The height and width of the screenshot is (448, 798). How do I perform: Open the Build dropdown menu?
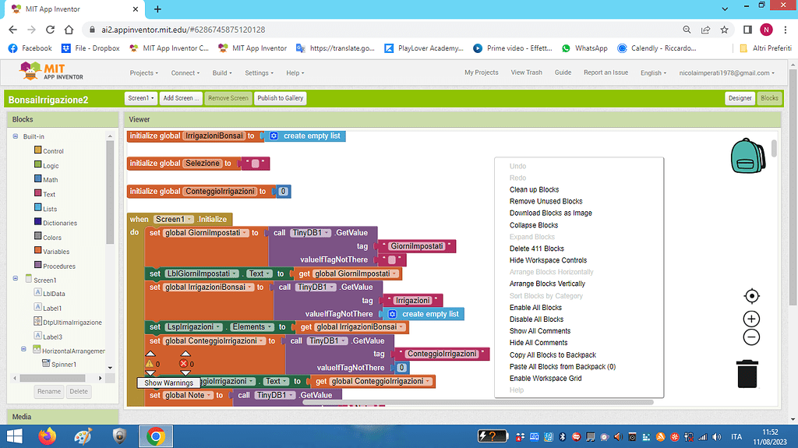(x=222, y=72)
